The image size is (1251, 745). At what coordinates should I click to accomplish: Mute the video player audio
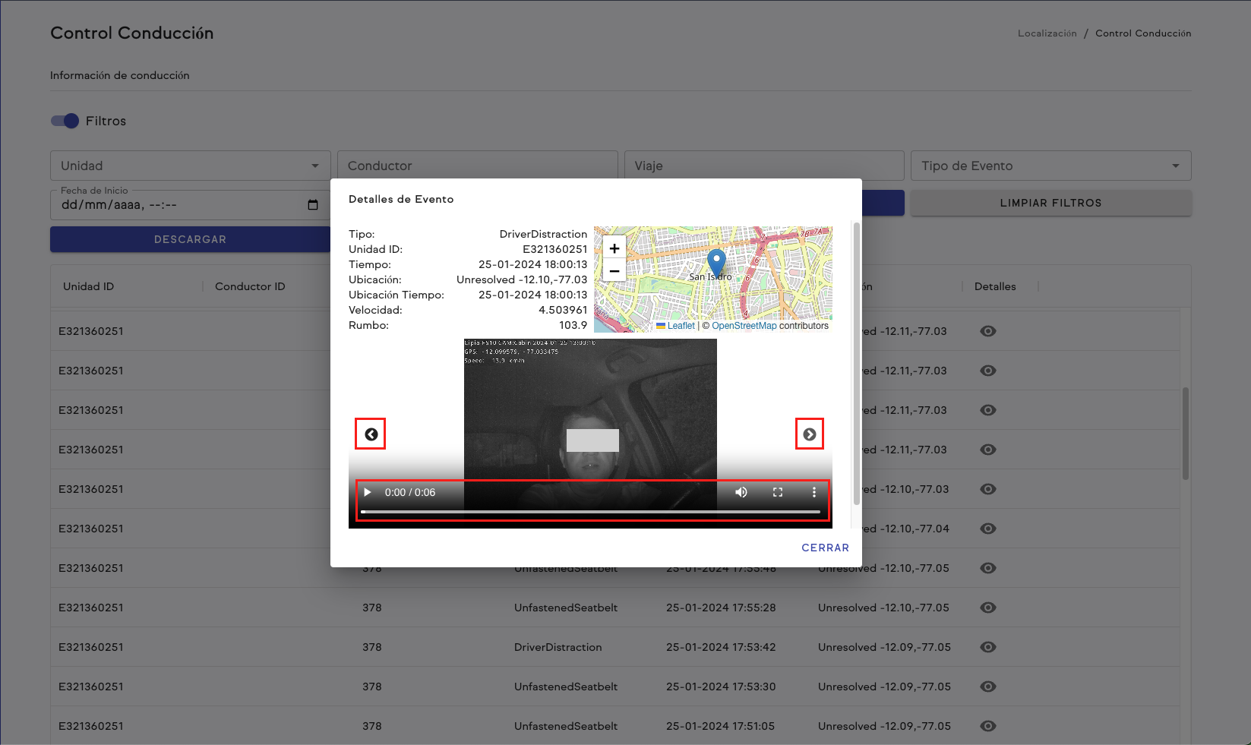click(x=741, y=492)
